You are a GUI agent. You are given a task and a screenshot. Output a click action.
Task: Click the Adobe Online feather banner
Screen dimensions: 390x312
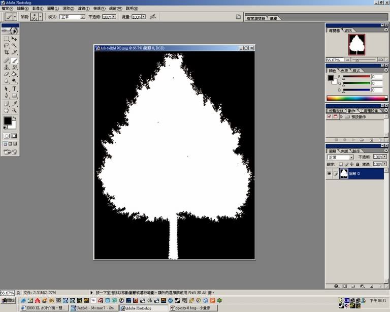pos(10,31)
